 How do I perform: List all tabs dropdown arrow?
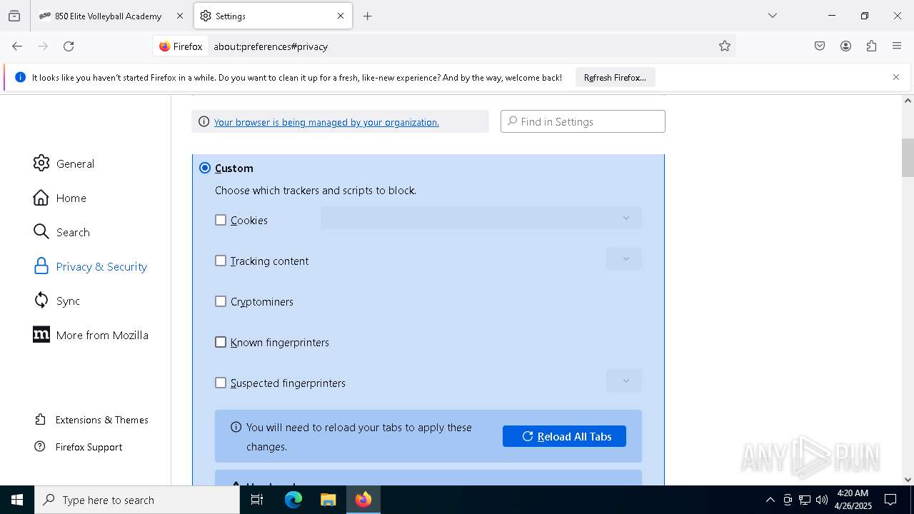point(772,16)
